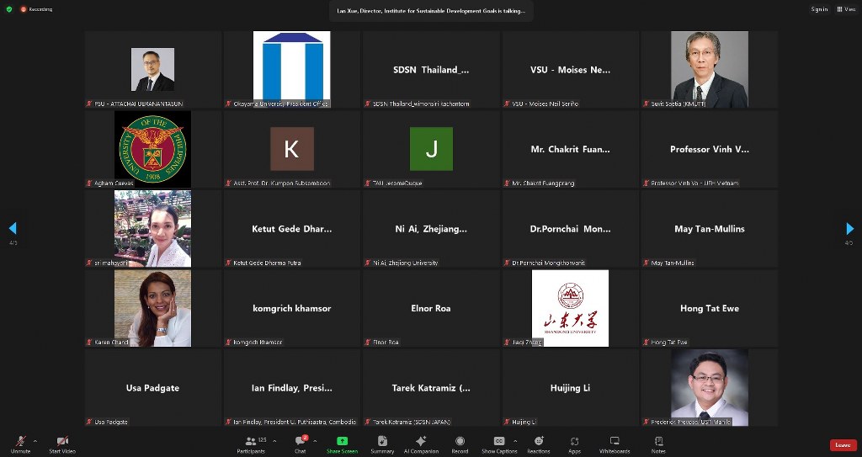Click the Sign in link
This screenshot has width=862, height=457.
click(819, 9)
